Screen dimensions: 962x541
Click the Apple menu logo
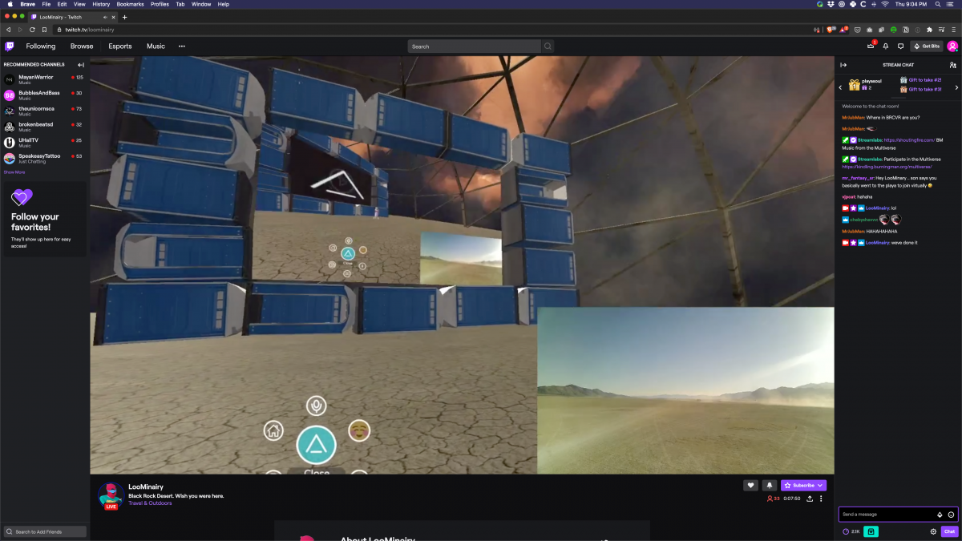pos(9,4)
